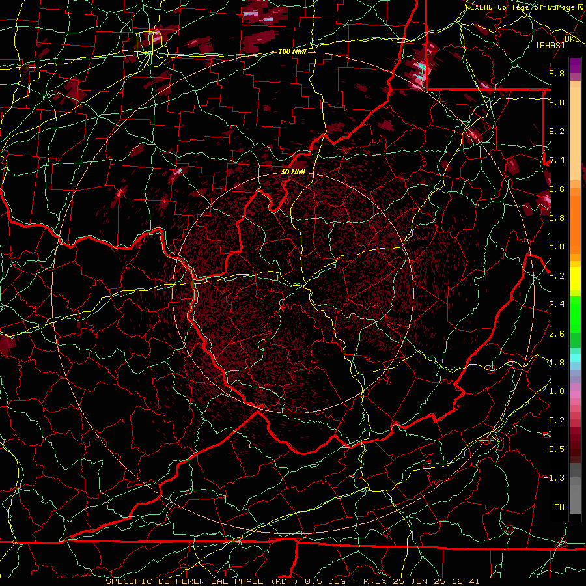Click the 1.8 scale value label
This screenshot has height=586, width=586.
point(557,363)
